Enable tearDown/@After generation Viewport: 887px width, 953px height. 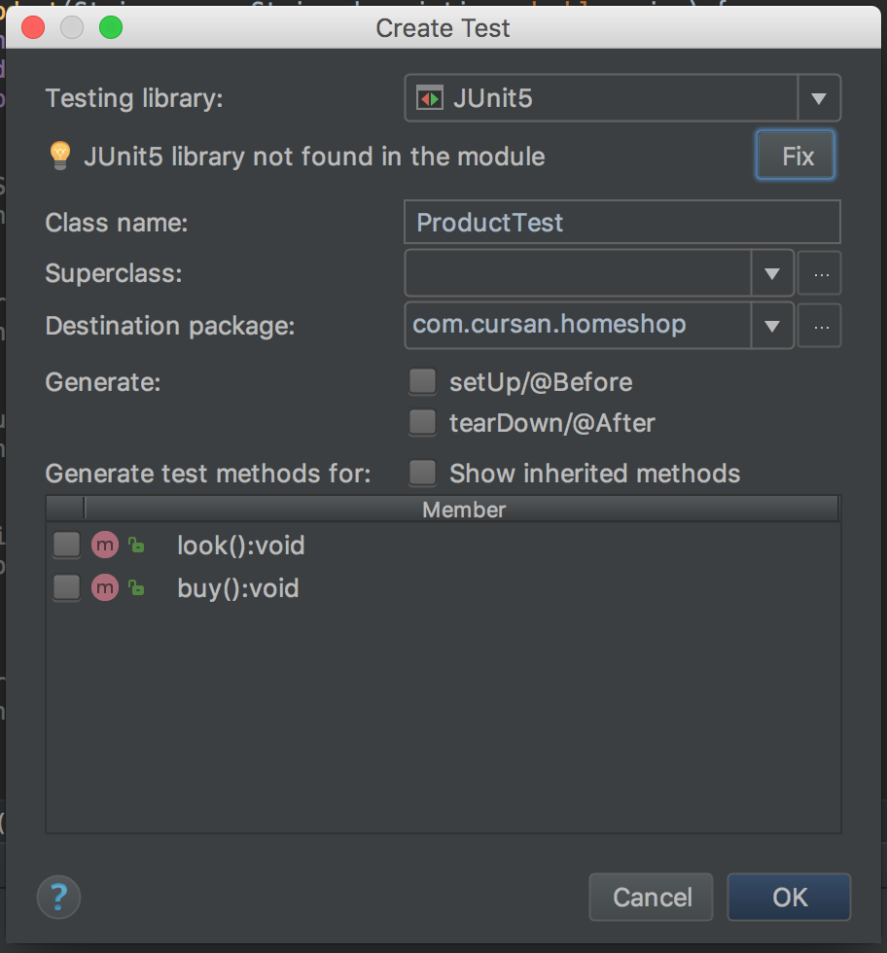tap(422, 422)
